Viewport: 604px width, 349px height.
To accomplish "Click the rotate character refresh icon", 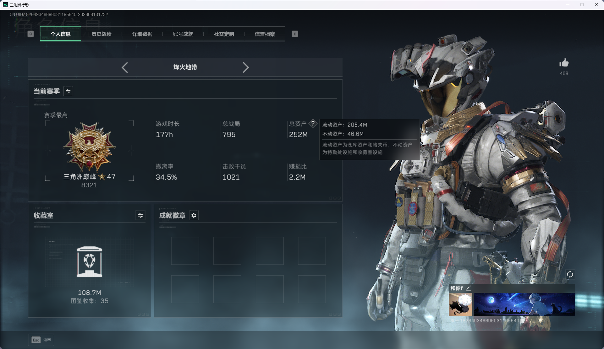I will [x=570, y=275].
